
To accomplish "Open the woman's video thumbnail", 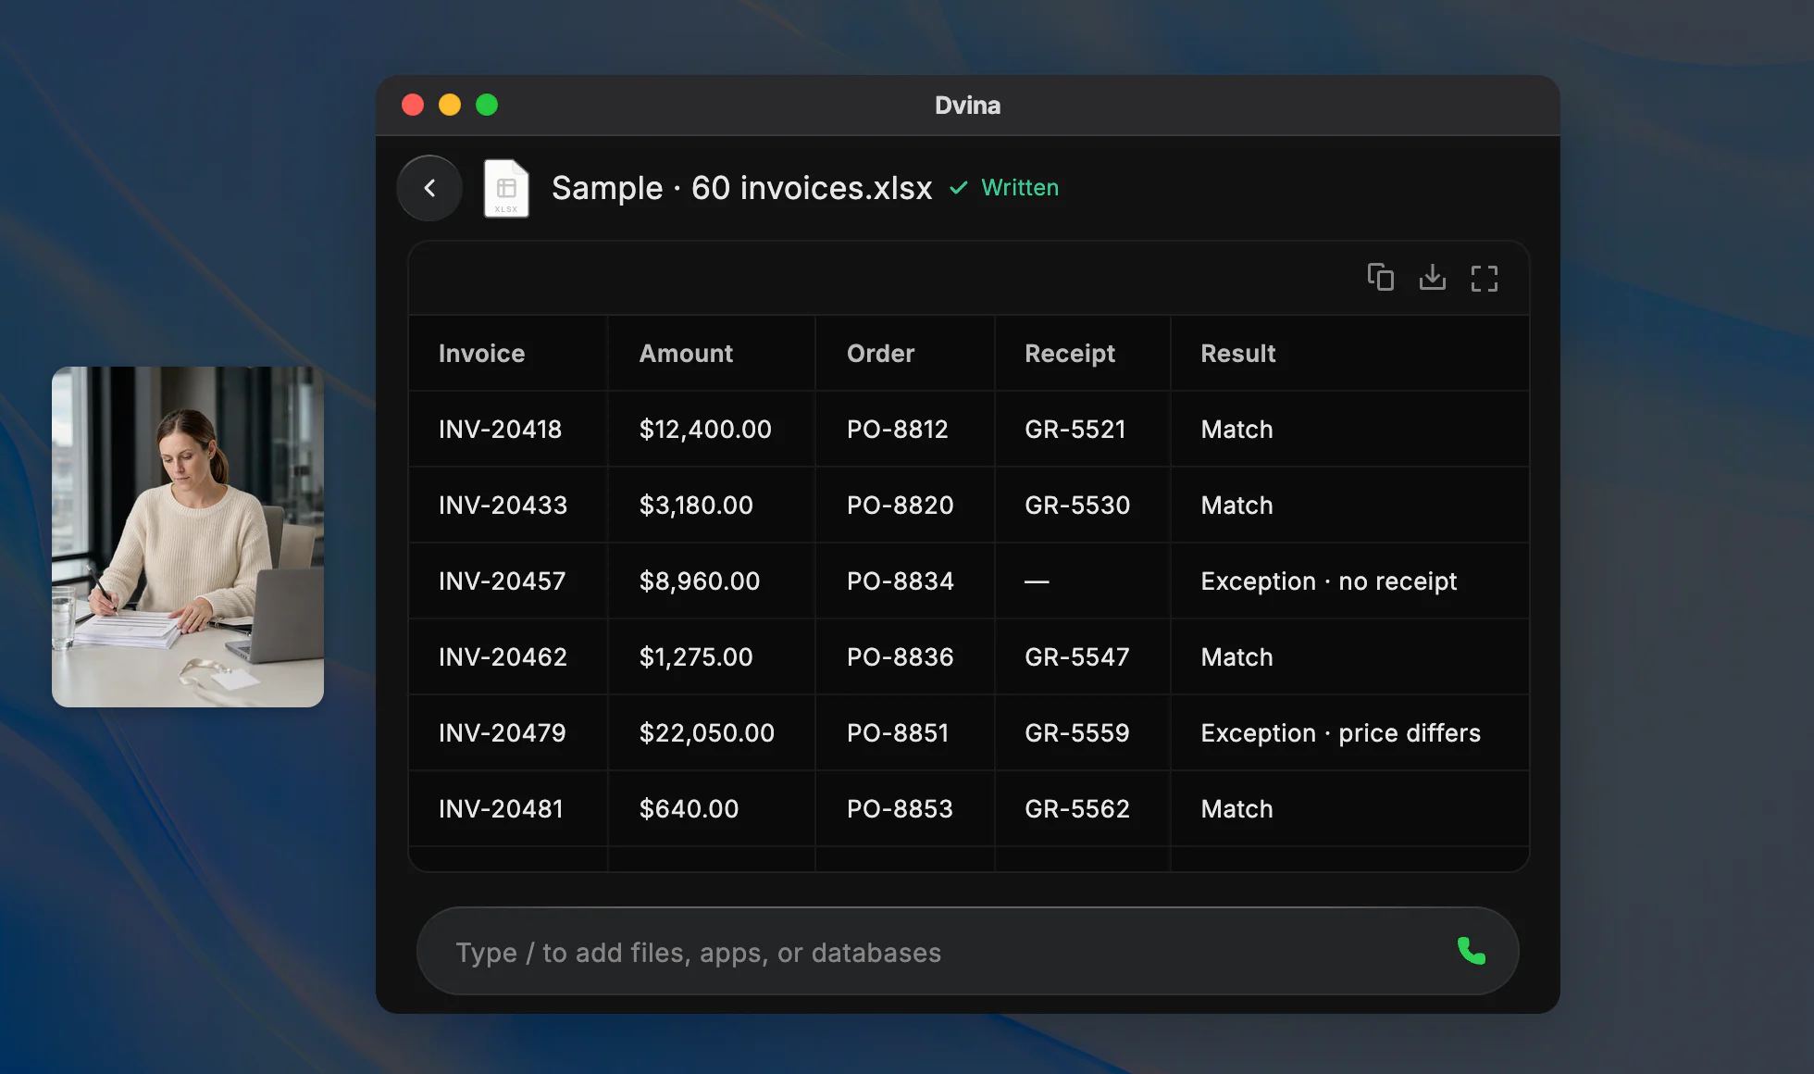I will tap(188, 537).
